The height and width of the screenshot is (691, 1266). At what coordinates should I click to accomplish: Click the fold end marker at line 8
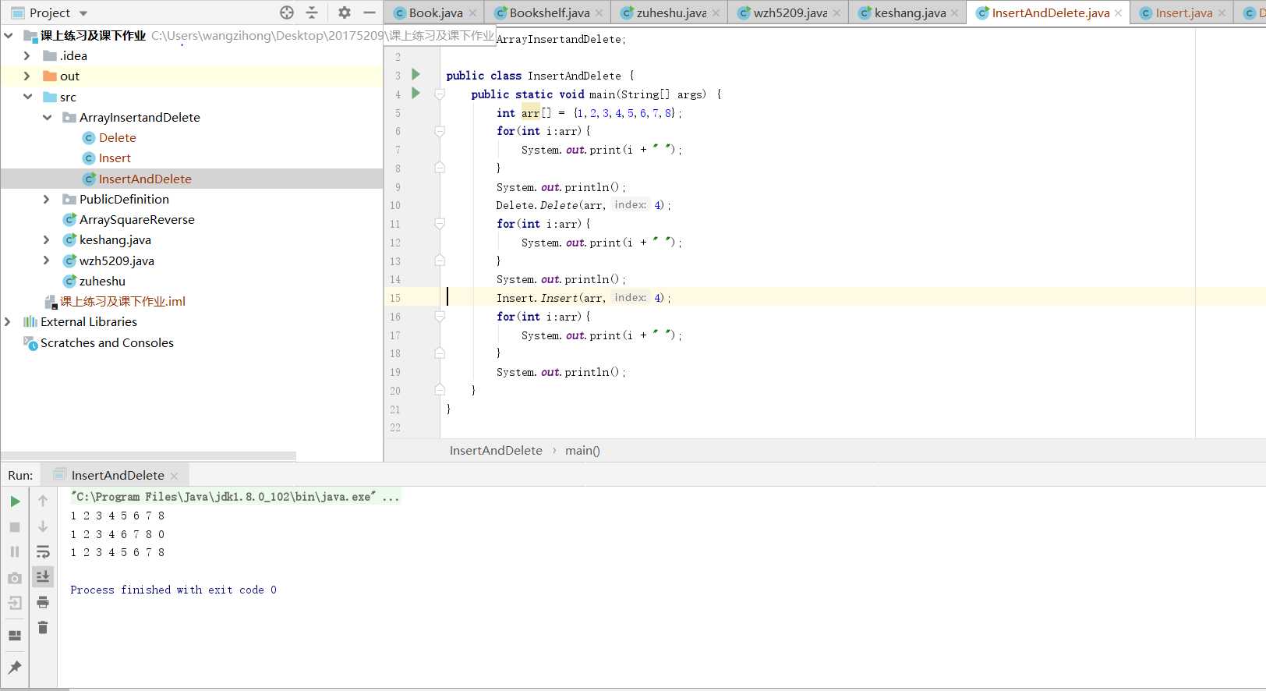(x=440, y=168)
